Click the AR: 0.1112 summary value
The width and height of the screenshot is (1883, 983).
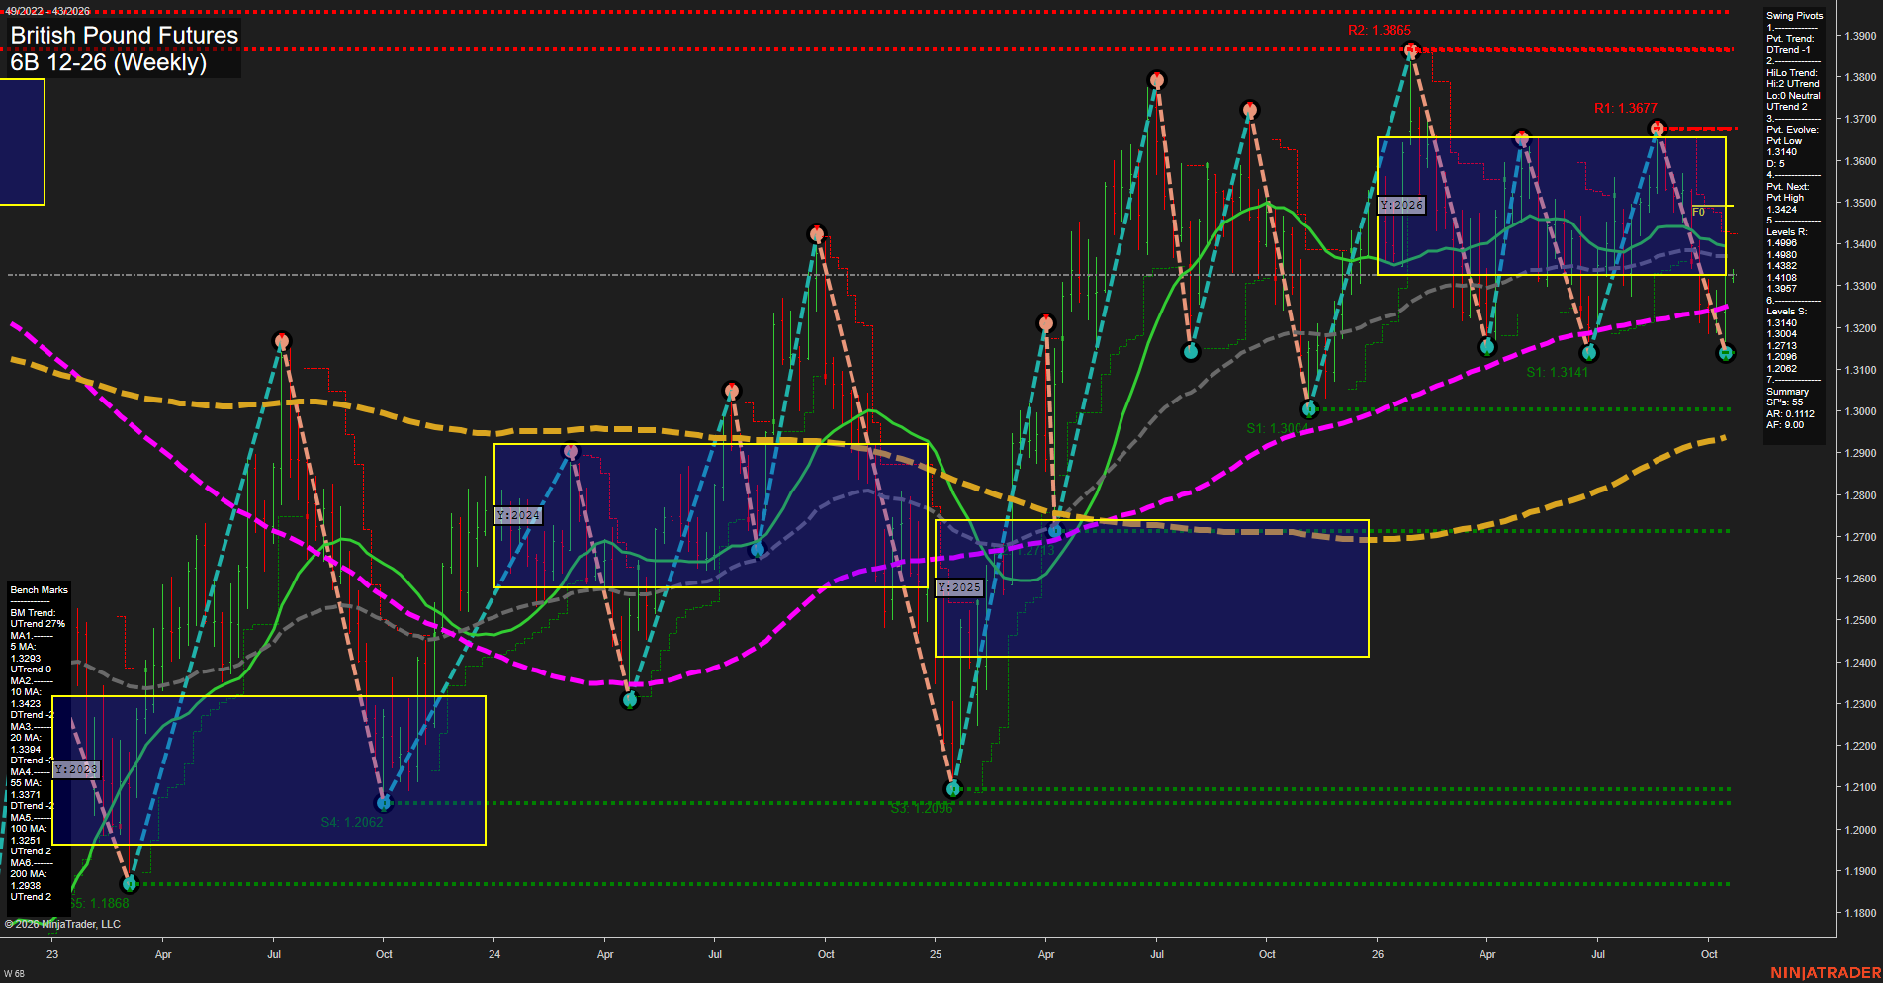click(x=1790, y=414)
